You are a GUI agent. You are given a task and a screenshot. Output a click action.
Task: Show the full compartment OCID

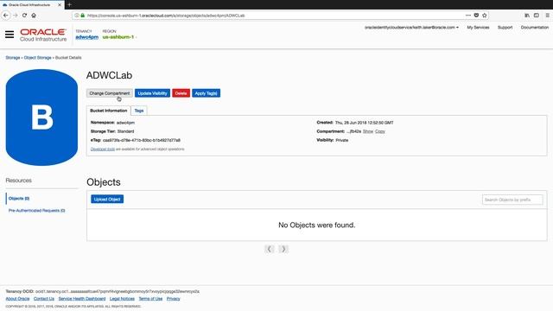point(368,131)
